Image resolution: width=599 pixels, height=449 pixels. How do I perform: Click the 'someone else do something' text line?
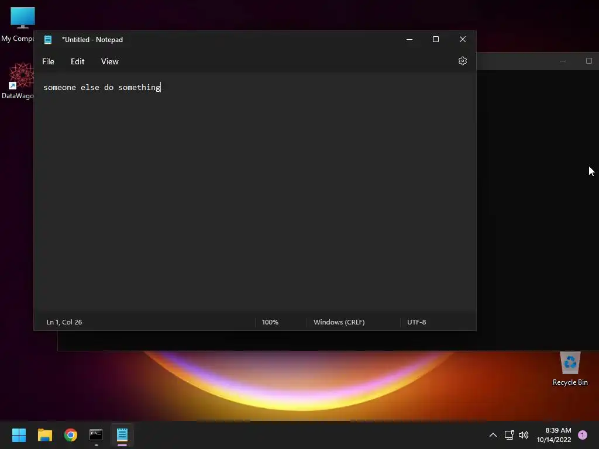pos(102,88)
